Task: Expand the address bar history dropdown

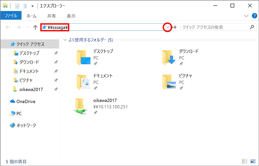Action: pos(167,27)
